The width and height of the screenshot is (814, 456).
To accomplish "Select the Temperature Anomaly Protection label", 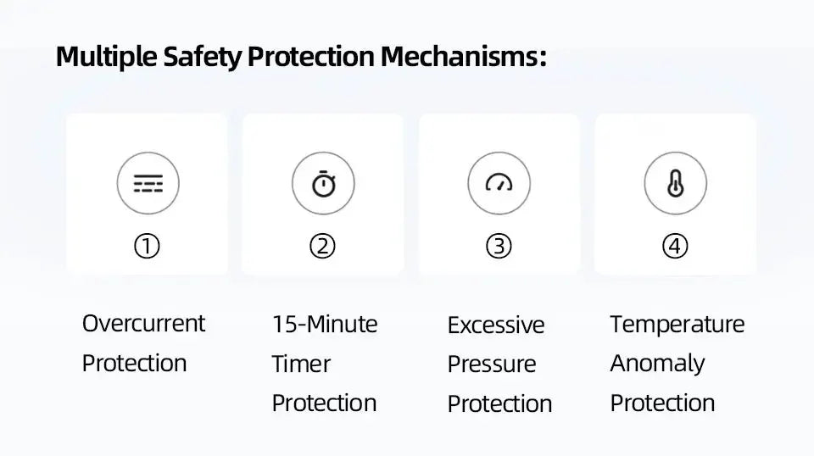I will pos(677,363).
